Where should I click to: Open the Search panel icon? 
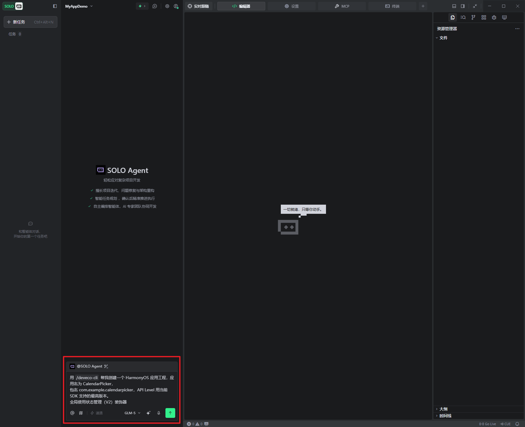pyautogui.click(x=463, y=17)
